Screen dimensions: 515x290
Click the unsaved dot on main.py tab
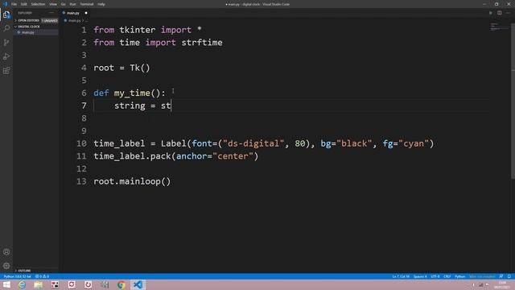[x=86, y=13]
